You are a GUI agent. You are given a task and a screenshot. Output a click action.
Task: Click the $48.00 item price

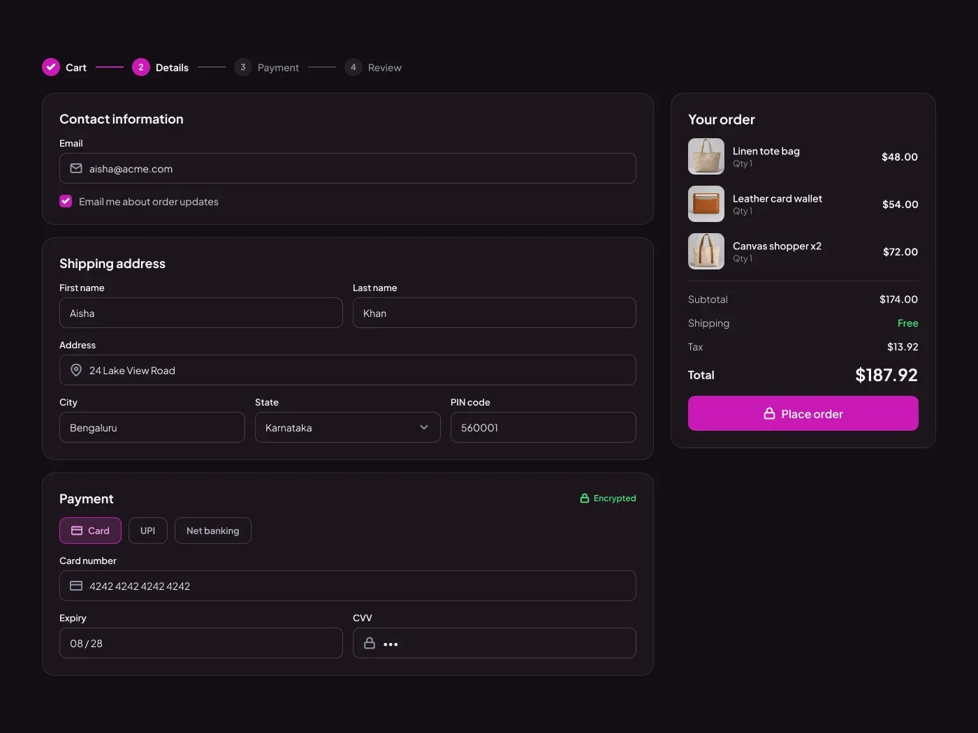click(900, 156)
